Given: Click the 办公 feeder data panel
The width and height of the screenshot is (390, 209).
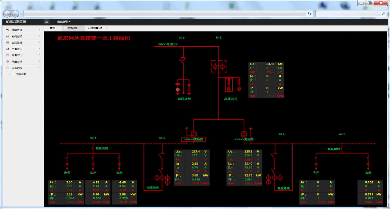Looking at the screenshot, I should (66, 192).
